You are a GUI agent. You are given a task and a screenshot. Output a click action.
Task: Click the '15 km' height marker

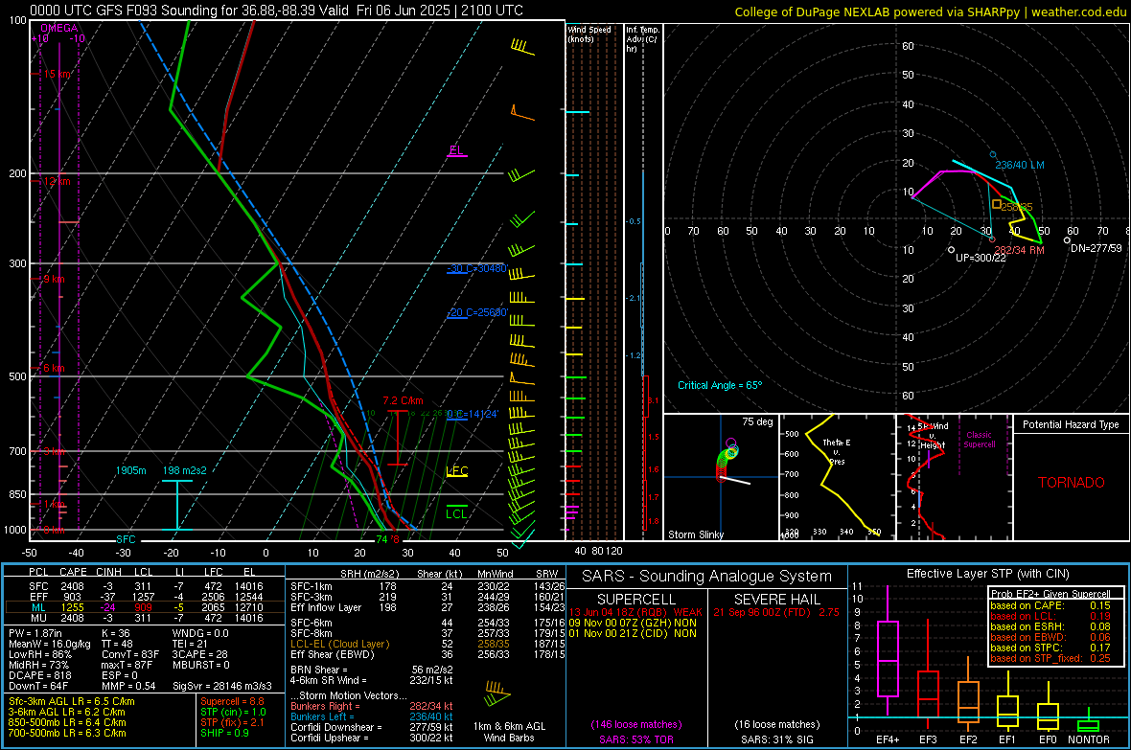point(57,75)
